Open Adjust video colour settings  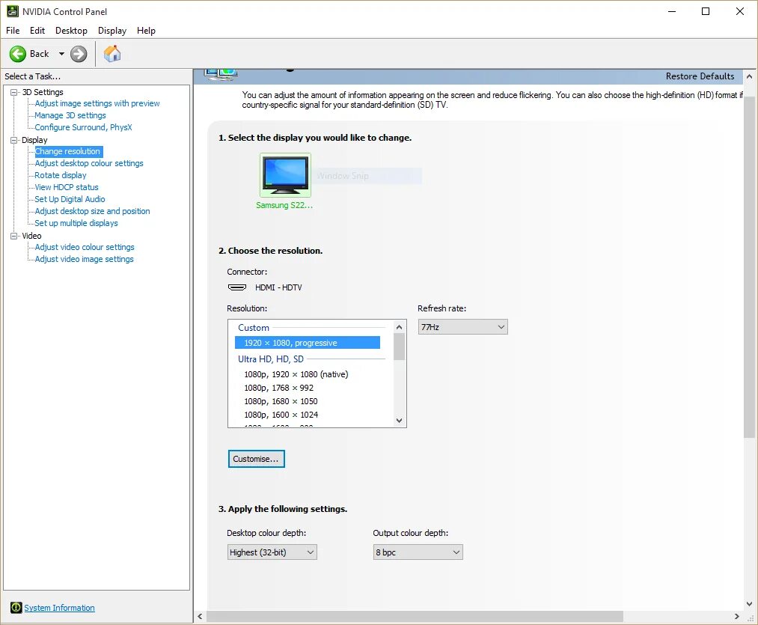tap(84, 247)
